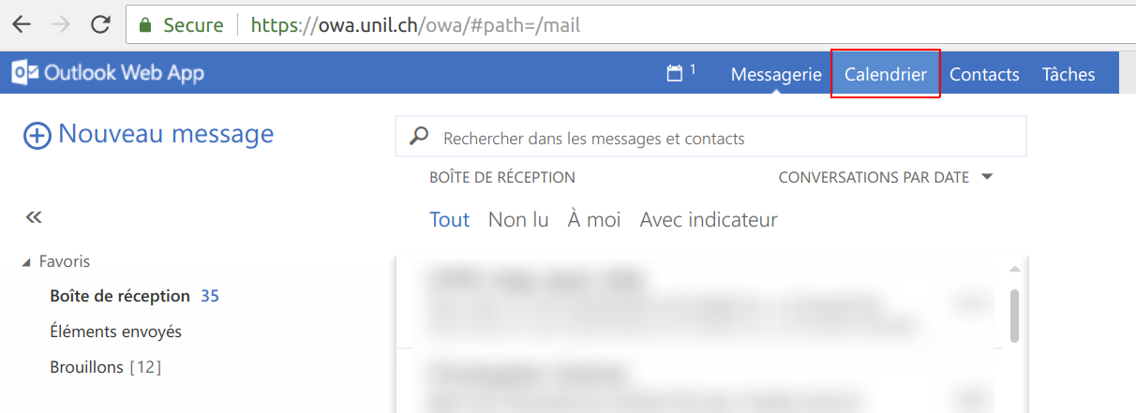The width and height of the screenshot is (1136, 413).
Task: Click the browser back arrow
Action: point(22,25)
